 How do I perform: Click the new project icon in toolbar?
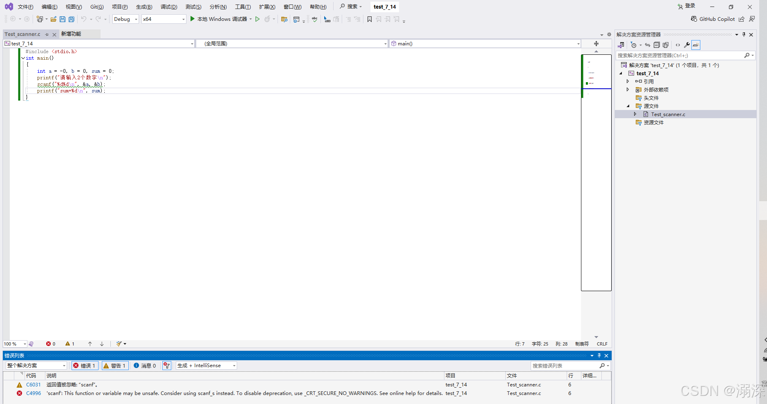pos(40,19)
